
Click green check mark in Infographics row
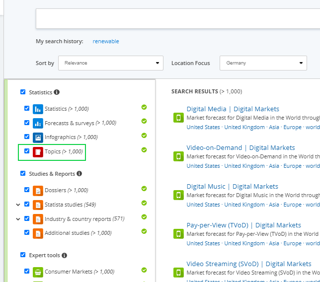(144, 136)
